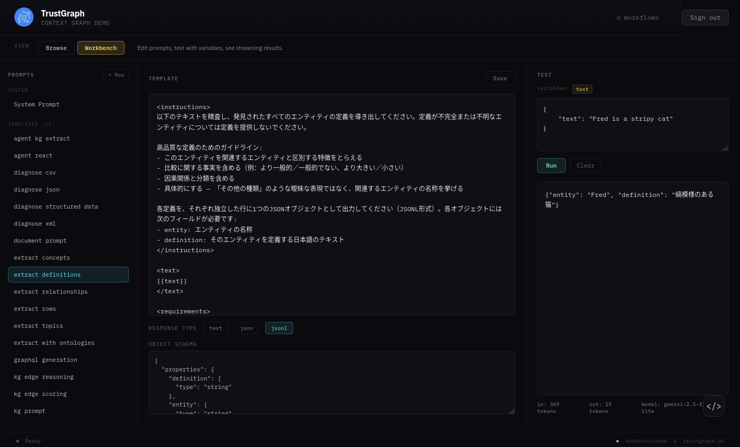Select agent kg extract template
This screenshot has width=740, height=447.
(68, 138)
